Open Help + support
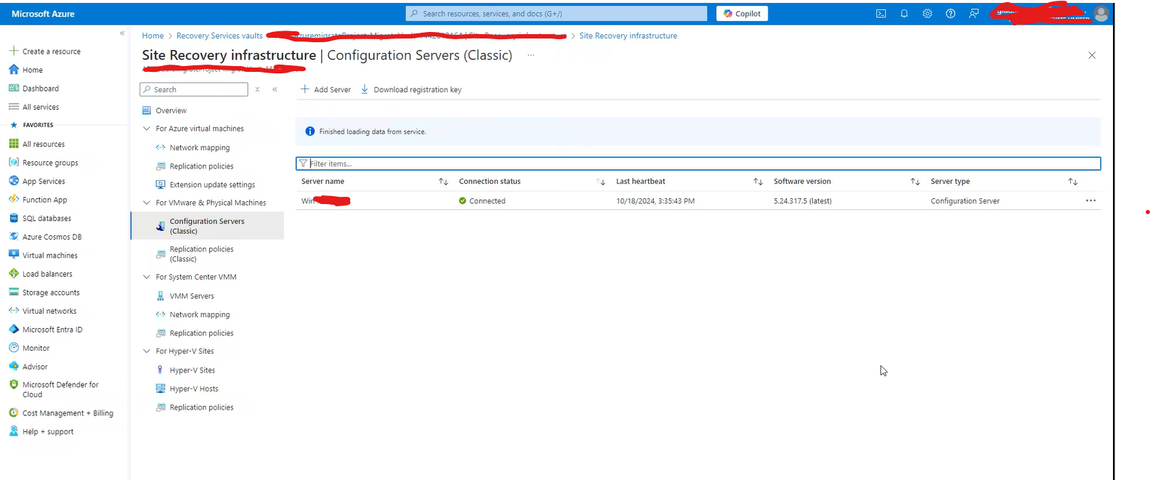The width and height of the screenshot is (1150, 480). tap(41, 431)
